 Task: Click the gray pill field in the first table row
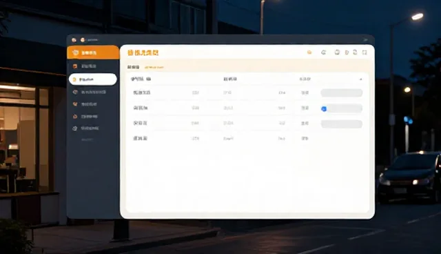click(x=342, y=92)
